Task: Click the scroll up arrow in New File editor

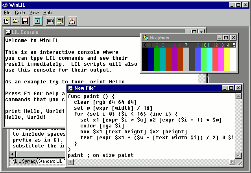Action: pyautogui.click(x=238, y=96)
